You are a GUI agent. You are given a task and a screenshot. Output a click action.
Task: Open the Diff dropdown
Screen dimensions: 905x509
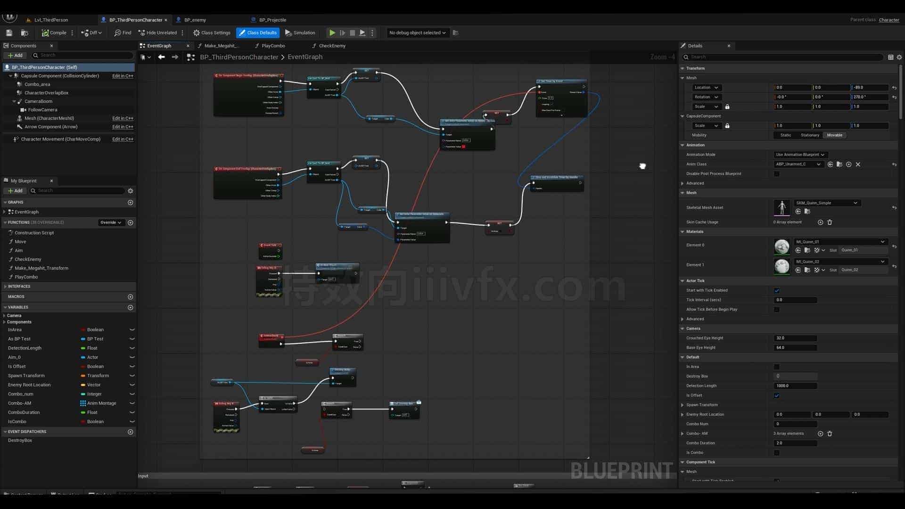click(91, 33)
